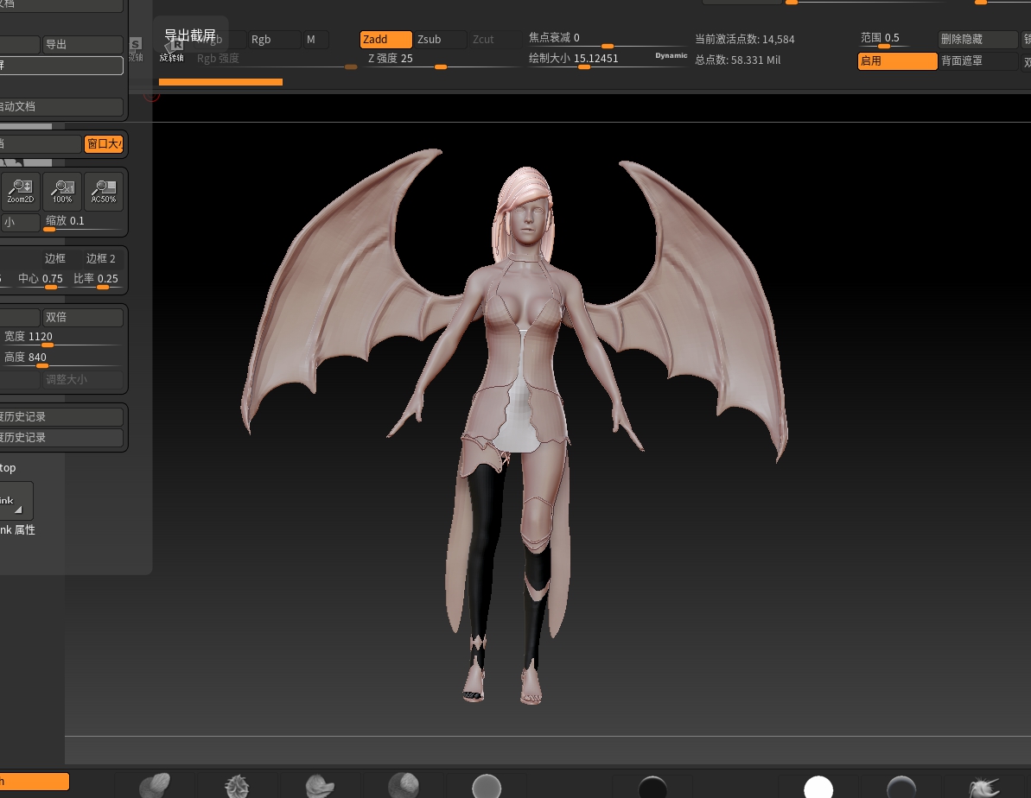Screen dimensions: 1031x798
Task: Click the 删除隐藏 button
Action: point(978,40)
